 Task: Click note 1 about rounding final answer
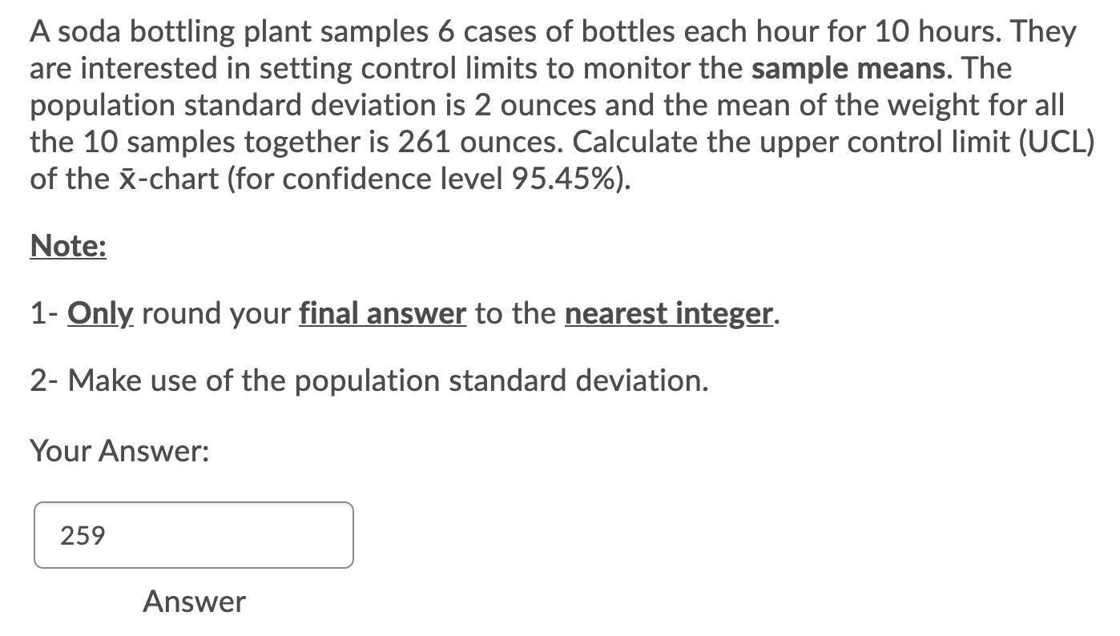pos(401,313)
